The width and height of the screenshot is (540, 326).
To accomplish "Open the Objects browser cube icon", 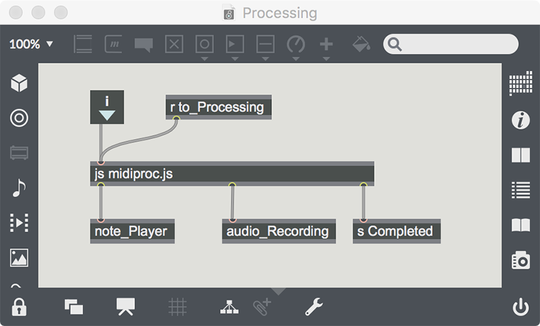I will (19, 83).
